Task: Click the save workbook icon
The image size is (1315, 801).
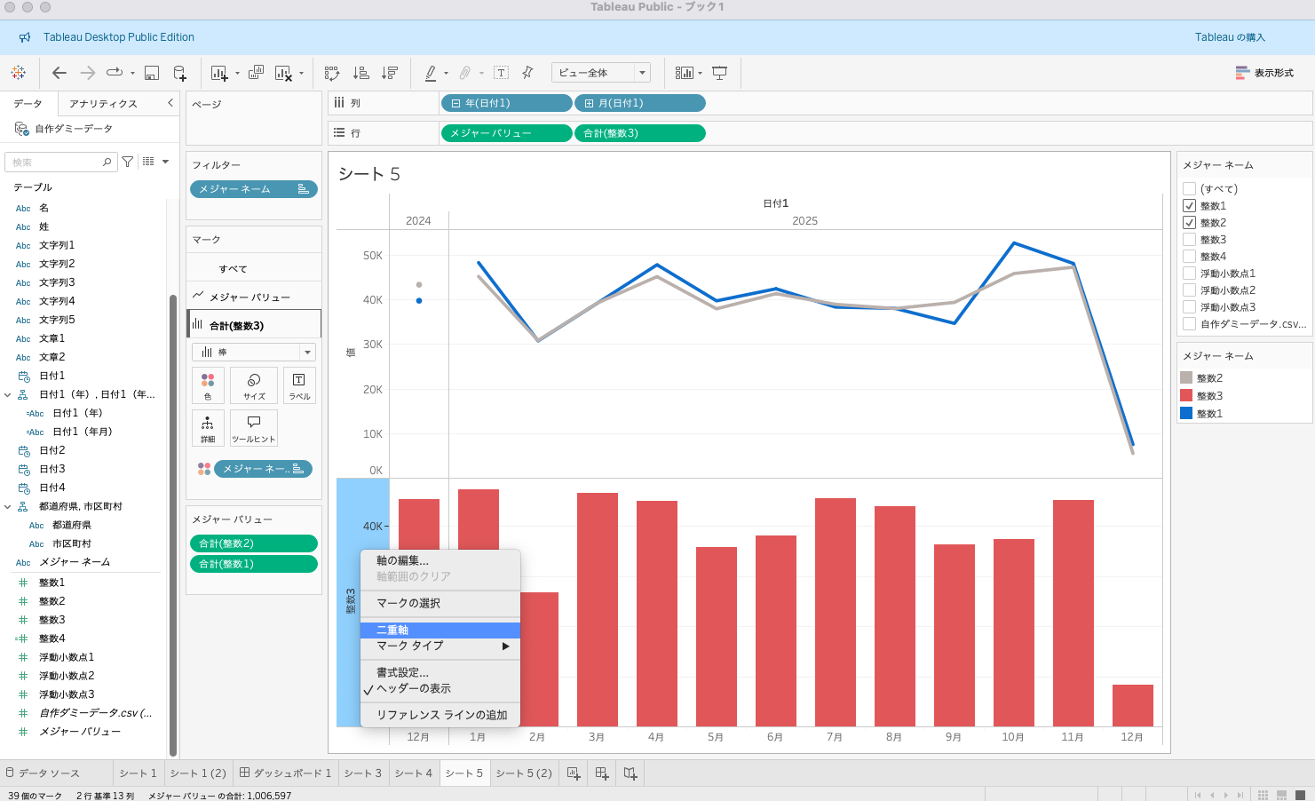Action: (x=152, y=73)
